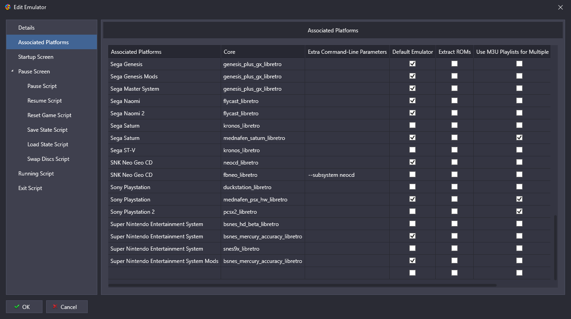The image size is (571, 319).
Task: Open the Running Script page
Action: [52, 174]
